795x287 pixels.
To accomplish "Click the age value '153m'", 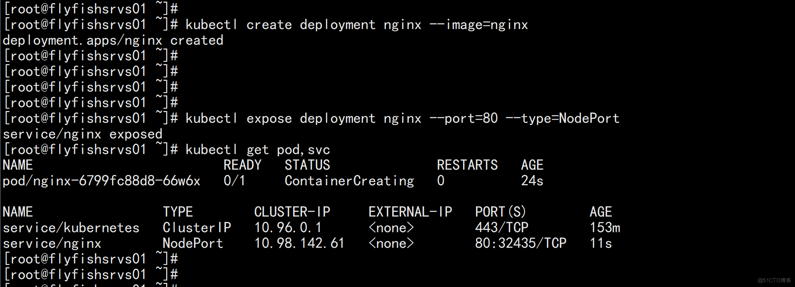I will click(x=605, y=228).
